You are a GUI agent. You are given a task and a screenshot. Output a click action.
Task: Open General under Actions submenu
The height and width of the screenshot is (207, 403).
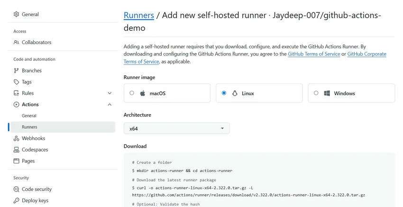29,116
